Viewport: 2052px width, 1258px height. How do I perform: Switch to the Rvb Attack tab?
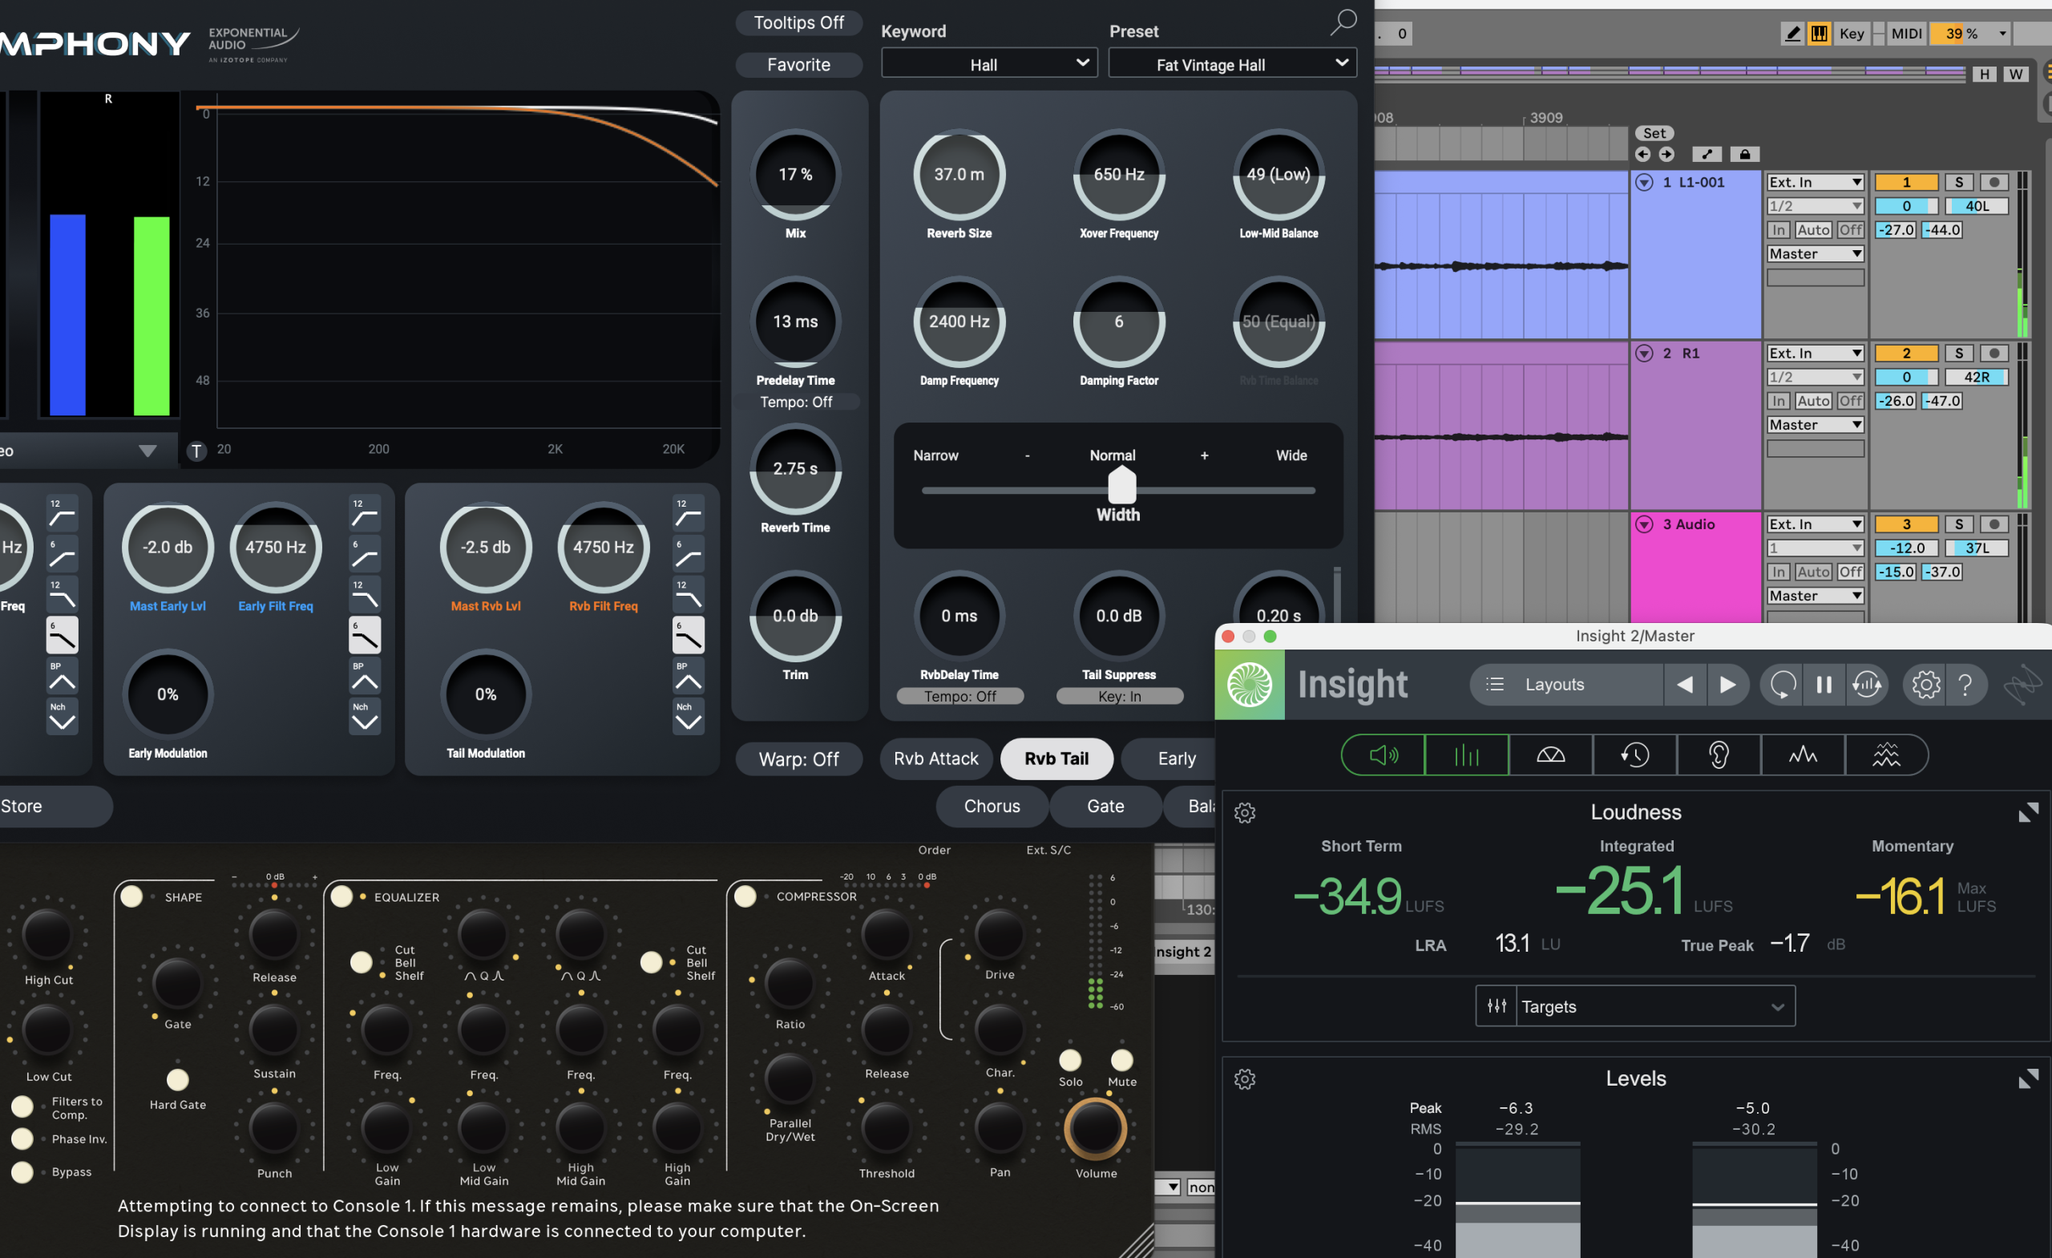tap(936, 759)
